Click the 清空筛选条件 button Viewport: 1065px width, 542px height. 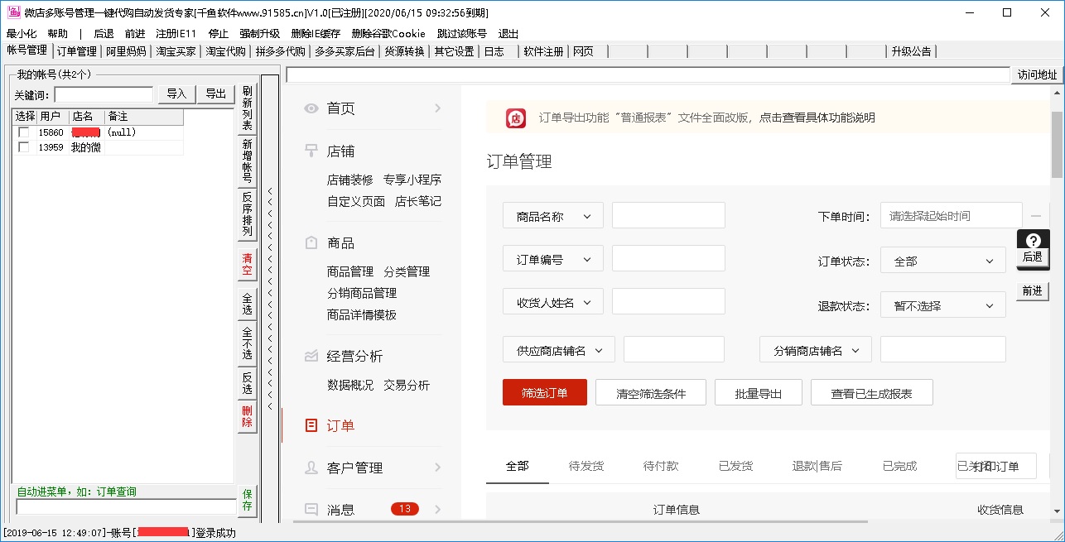[651, 393]
